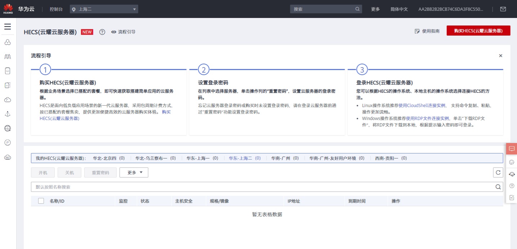Switch to 华北-乌兰察布一 region tab
The width and height of the screenshot is (517, 249).
(156, 158)
